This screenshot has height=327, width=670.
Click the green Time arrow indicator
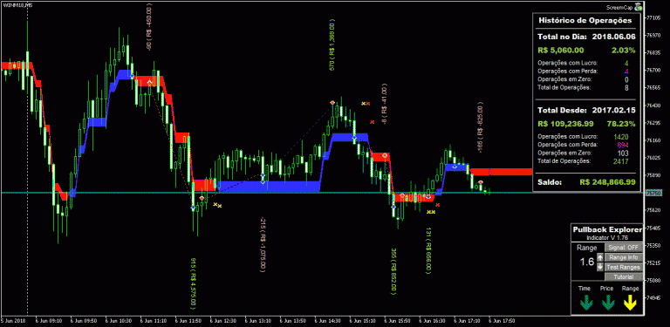(586, 303)
